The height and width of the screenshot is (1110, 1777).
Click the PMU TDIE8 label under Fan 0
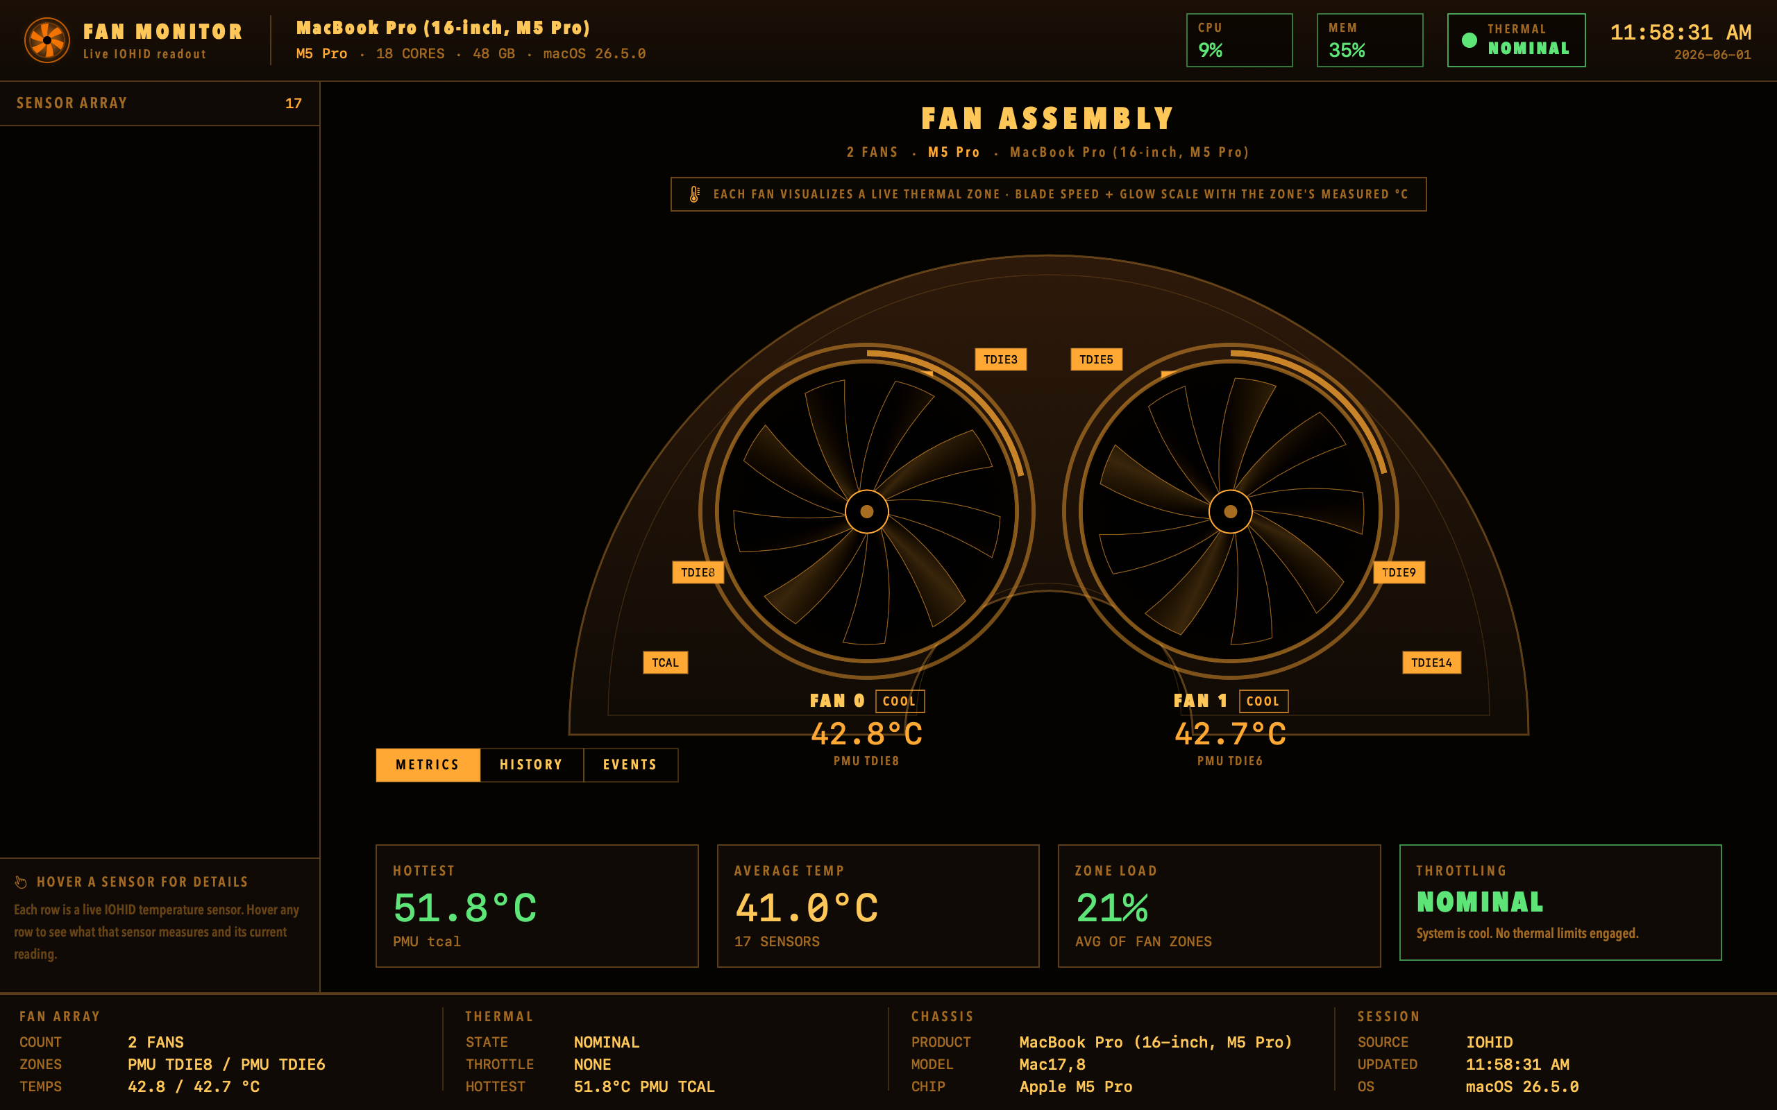(866, 761)
